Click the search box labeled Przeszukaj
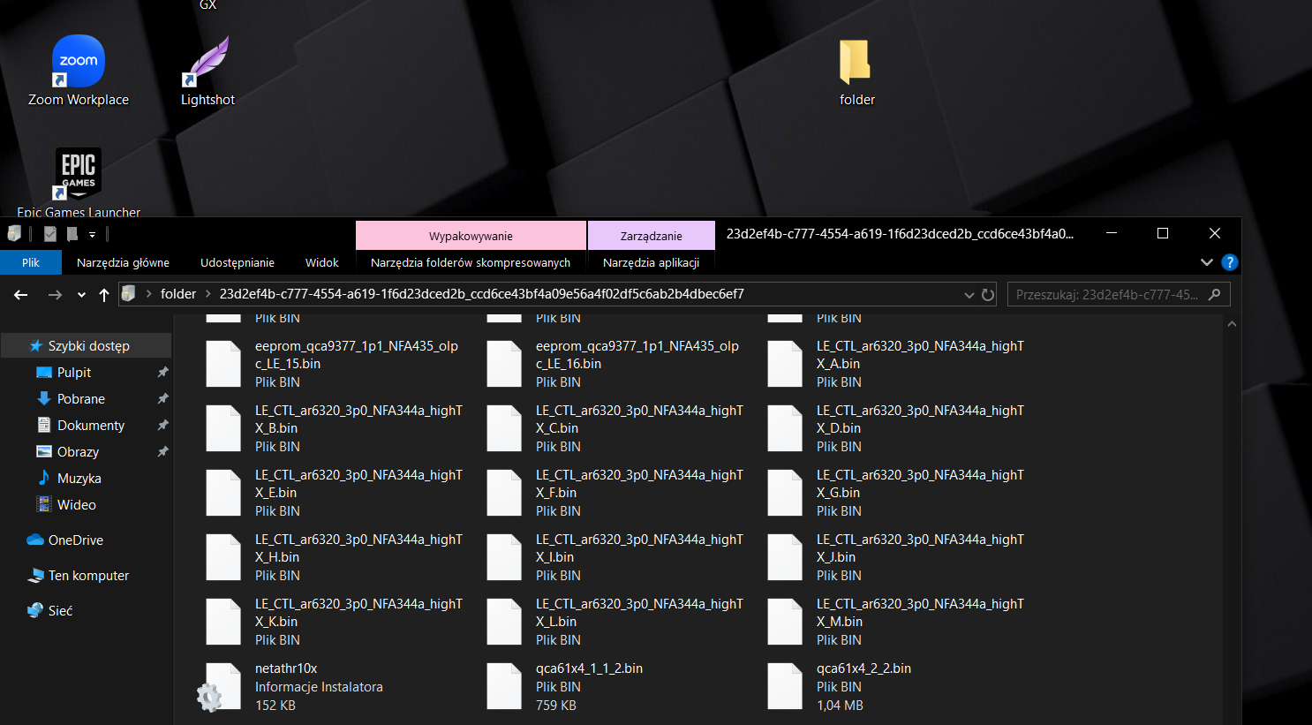Screen dimensions: 1312x725 pos(1107,295)
